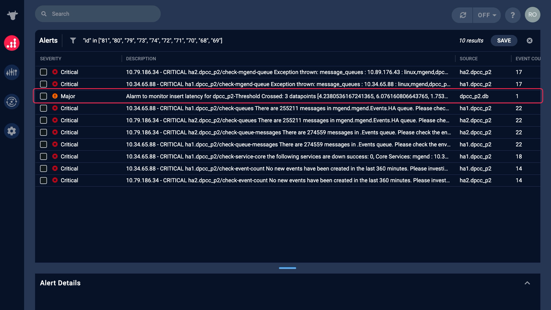Image resolution: width=551 pixels, height=310 pixels.
Task: Open the BigPanda bull logo home
Action: tap(12, 15)
